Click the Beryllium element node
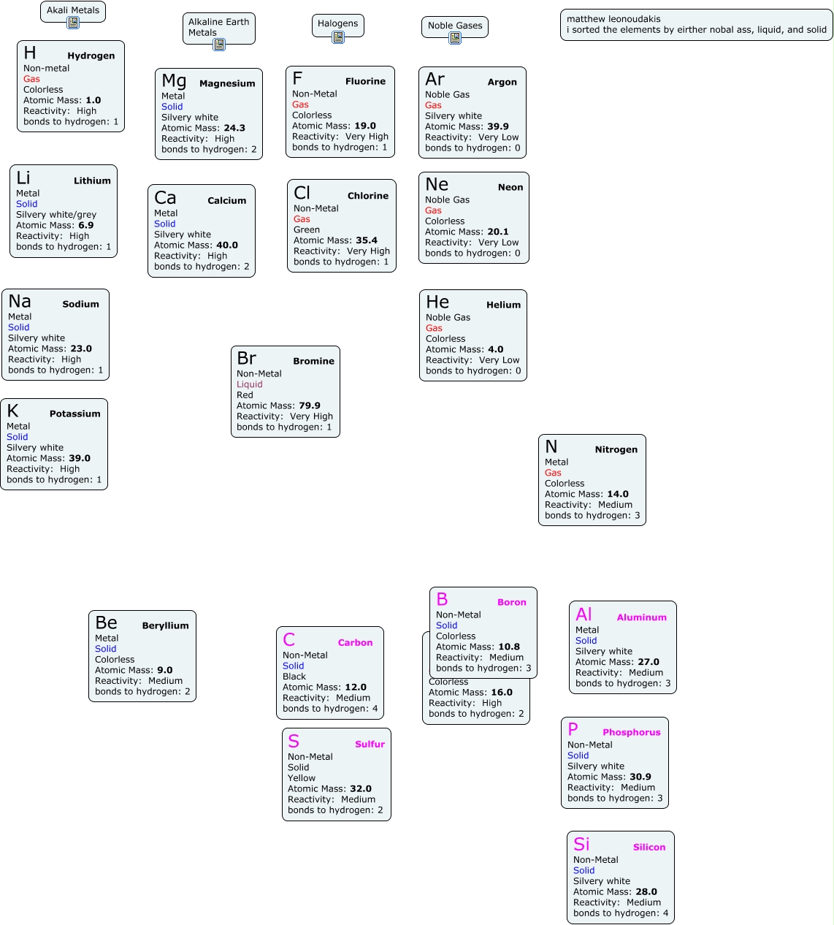The width and height of the screenshot is (834, 925). 142,656
